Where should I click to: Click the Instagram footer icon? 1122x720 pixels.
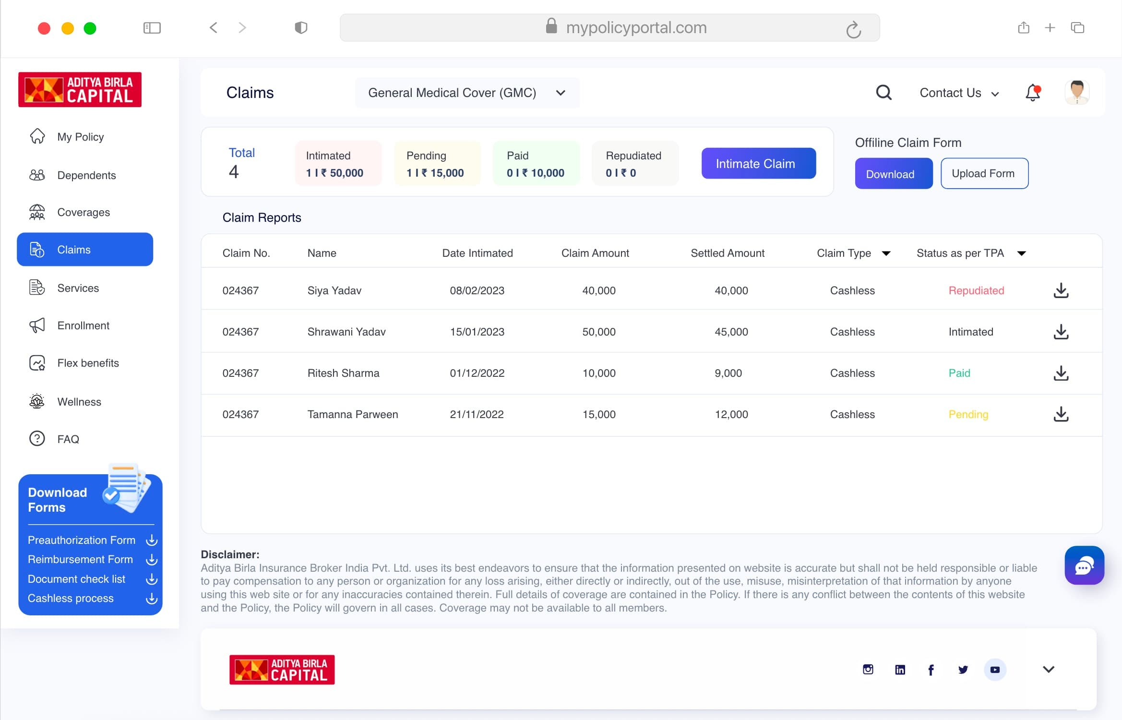click(868, 669)
